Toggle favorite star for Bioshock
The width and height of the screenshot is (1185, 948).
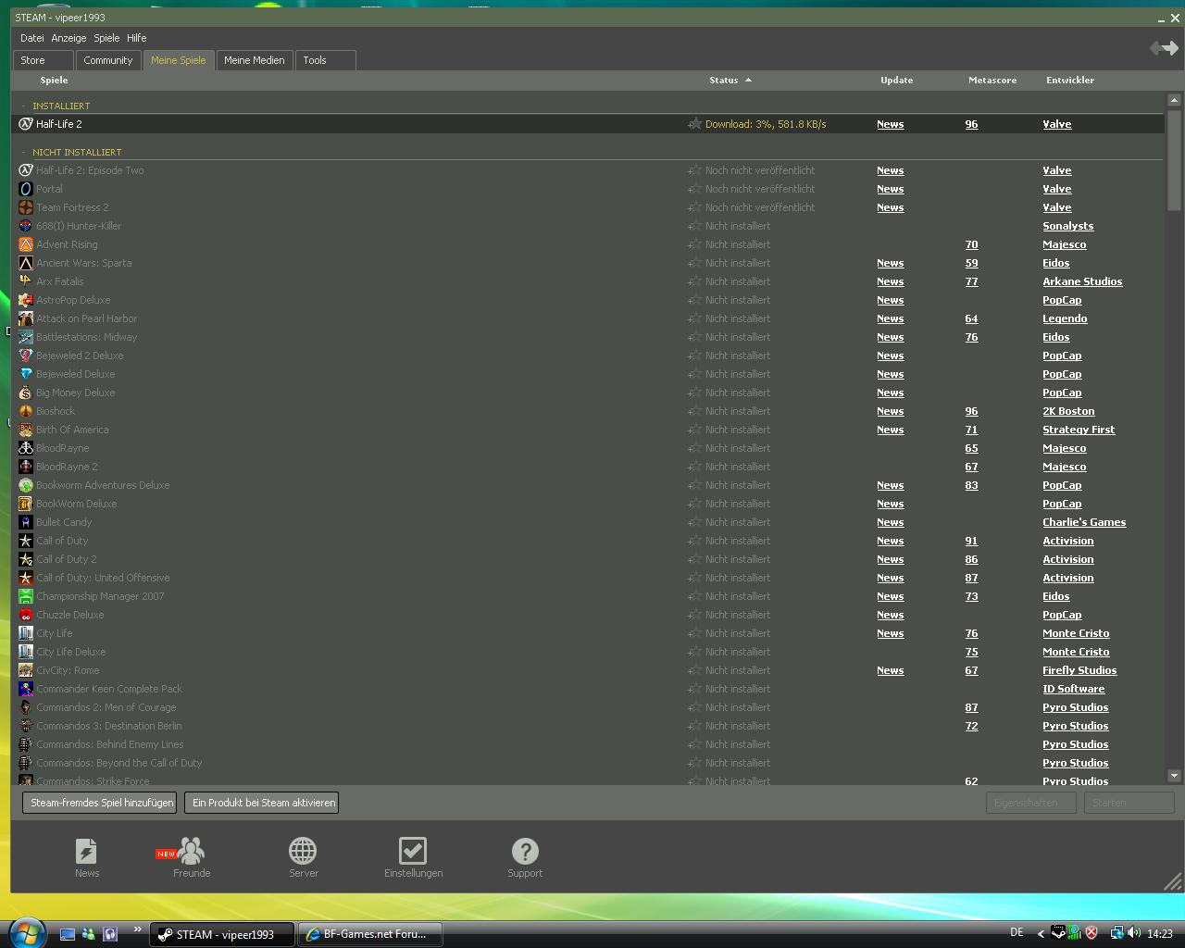[694, 411]
